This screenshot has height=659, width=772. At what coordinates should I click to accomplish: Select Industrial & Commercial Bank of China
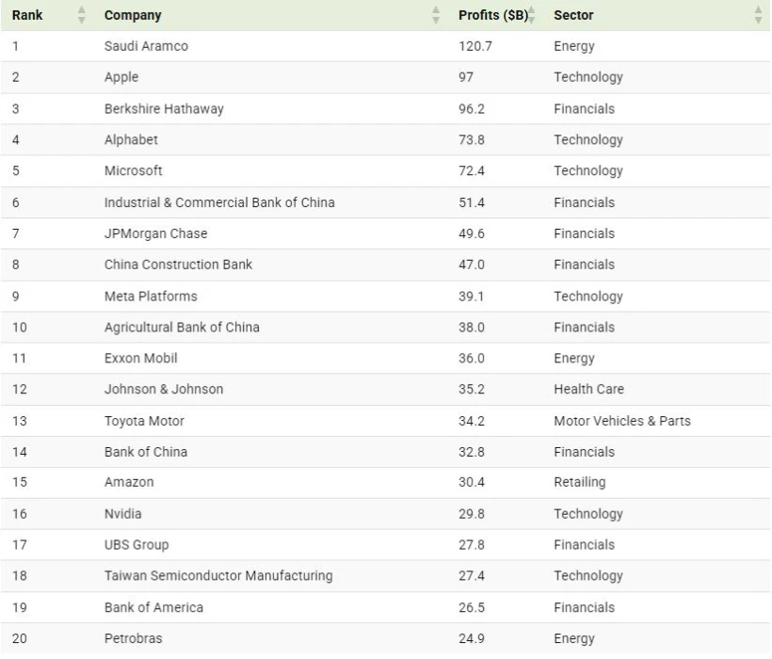click(x=219, y=202)
